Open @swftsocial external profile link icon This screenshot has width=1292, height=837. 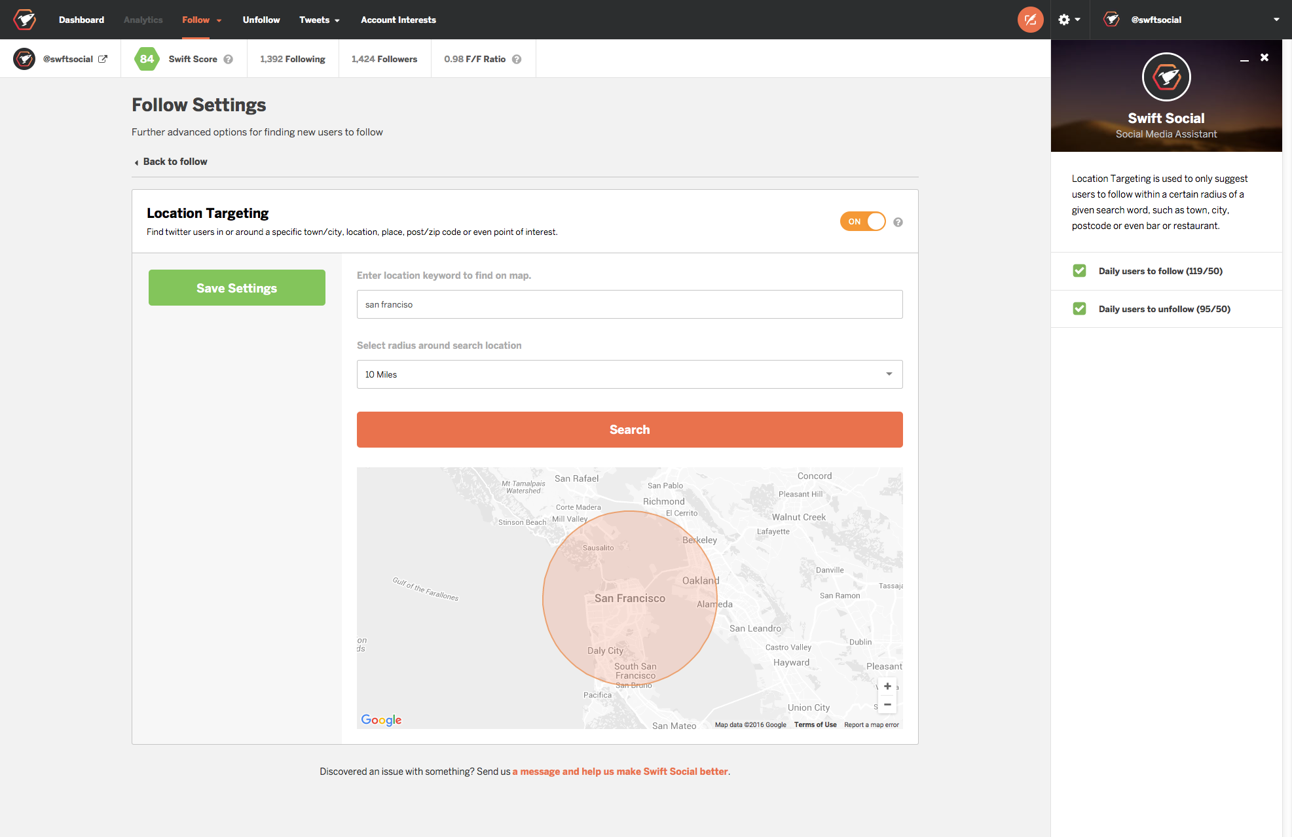103,59
